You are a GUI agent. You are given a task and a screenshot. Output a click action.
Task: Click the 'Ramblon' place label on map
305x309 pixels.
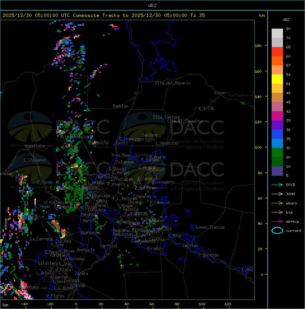point(120,106)
